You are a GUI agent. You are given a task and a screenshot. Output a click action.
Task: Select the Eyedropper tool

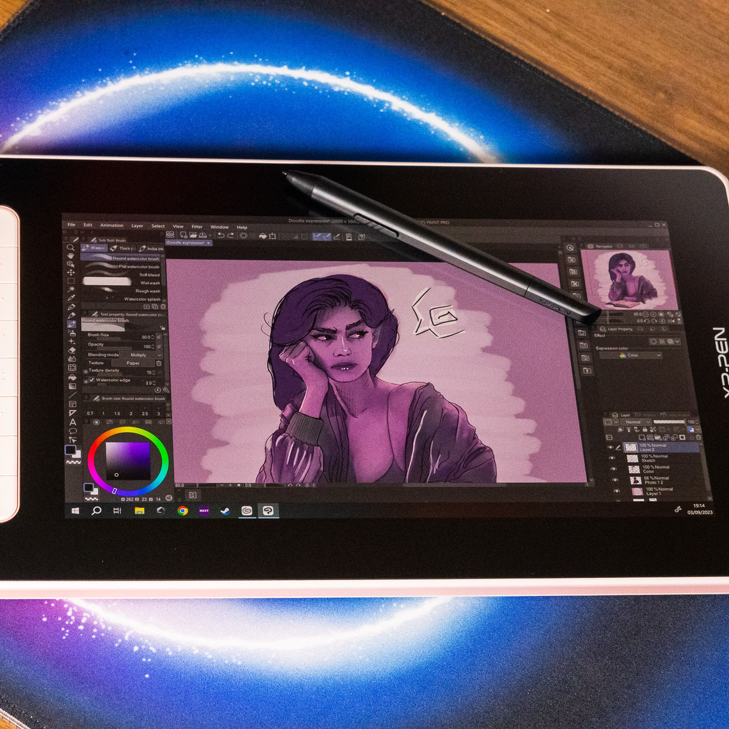71,297
